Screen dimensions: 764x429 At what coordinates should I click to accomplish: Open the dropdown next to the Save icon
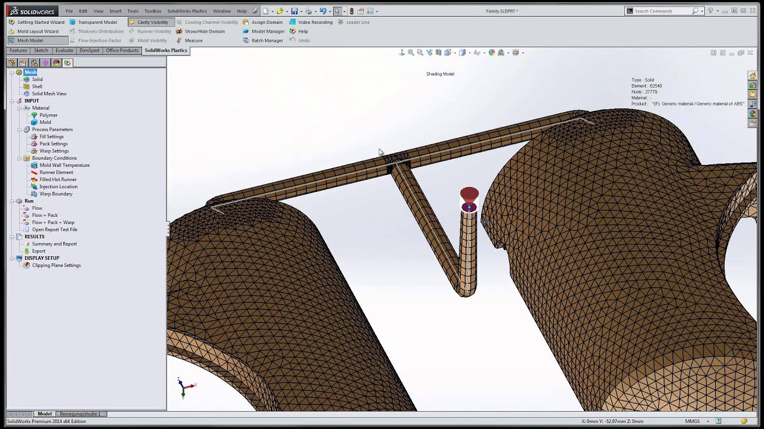300,11
